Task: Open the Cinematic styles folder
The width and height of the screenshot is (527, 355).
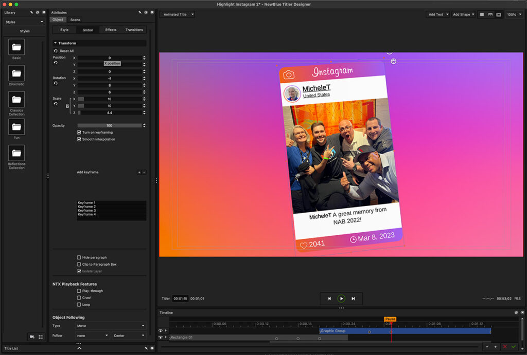Action: pyautogui.click(x=16, y=73)
